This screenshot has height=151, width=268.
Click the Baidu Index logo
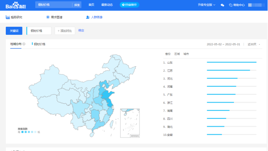point(16,5)
